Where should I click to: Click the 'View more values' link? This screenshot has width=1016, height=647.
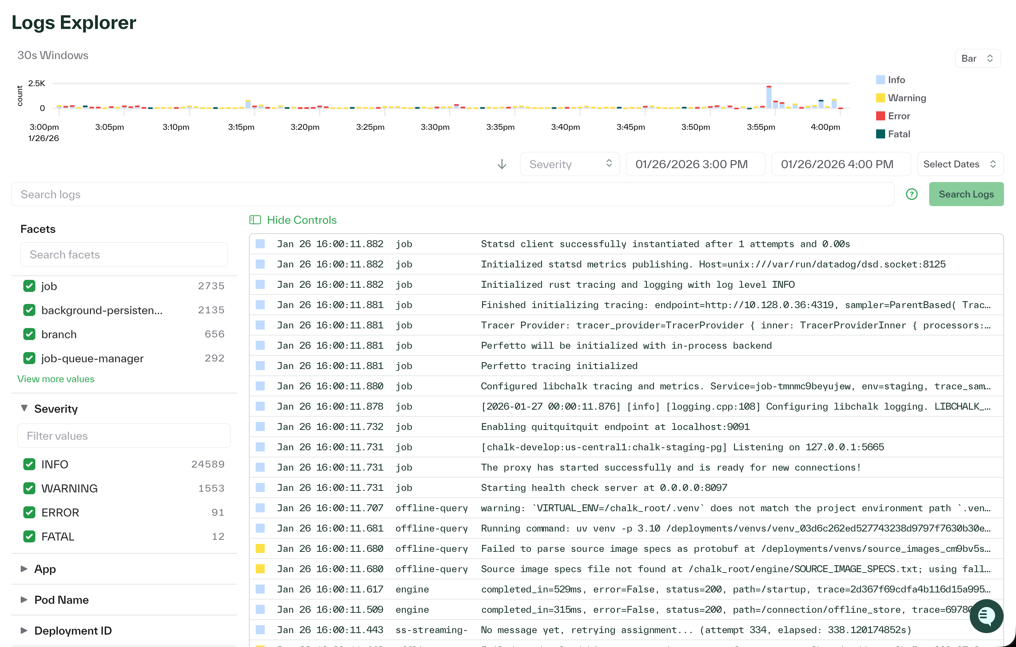tap(56, 378)
